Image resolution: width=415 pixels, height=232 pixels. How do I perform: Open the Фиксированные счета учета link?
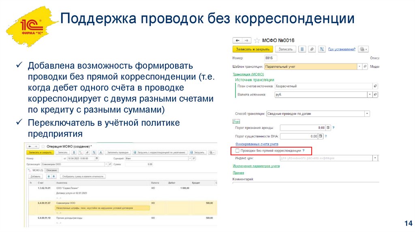coord(257,144)
